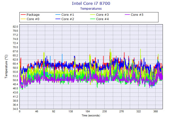Click the 46.0 value on the temperature axis
The height and width of the screenshot is (121, 182).
(15, 88)
